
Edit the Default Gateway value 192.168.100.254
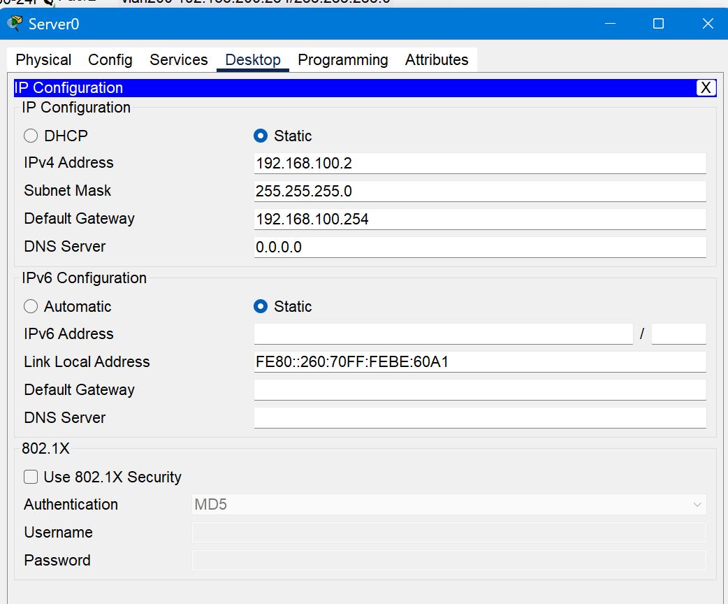pyautogui.click(x=479, y=219)
